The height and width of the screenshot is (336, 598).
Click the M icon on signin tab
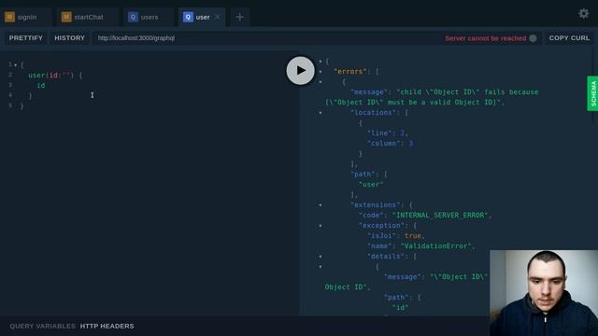(x=10, y=17)
